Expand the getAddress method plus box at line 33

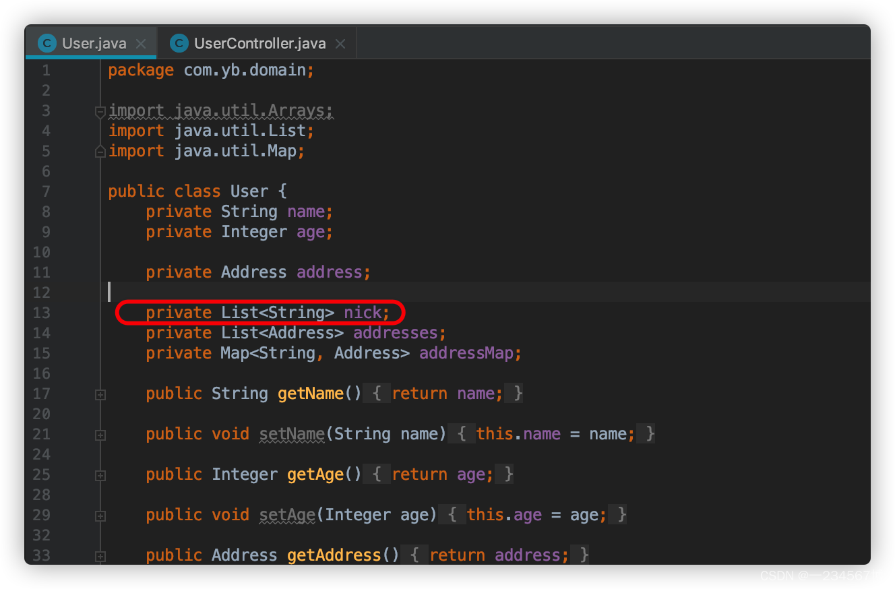pyautogui.click(x=100, y=555)
